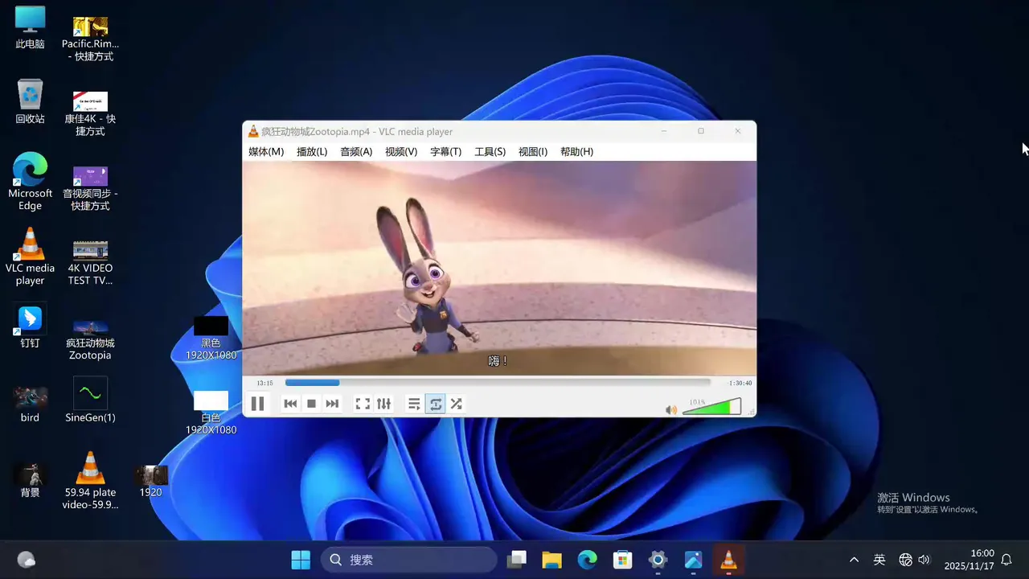Click the VLC video display area
The height and width of the screenshot is (579, 1029).
click(499, 268)
